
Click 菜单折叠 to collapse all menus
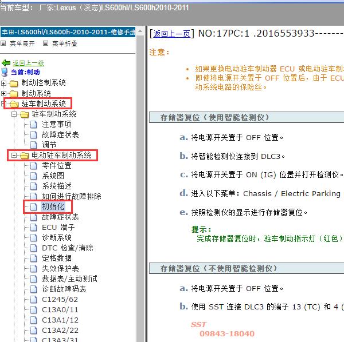tap(64, 43)
